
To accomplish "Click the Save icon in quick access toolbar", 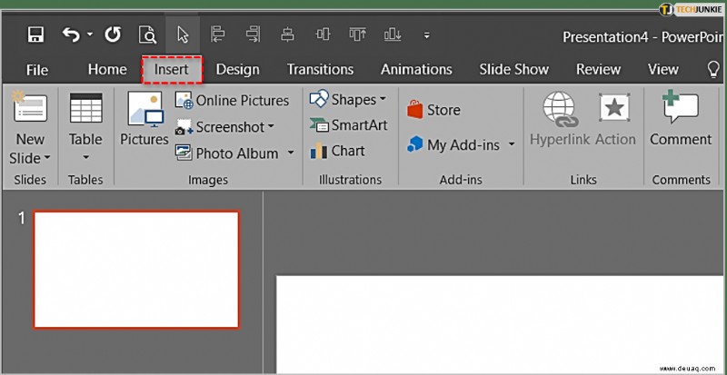I will [x=35, y=35].
